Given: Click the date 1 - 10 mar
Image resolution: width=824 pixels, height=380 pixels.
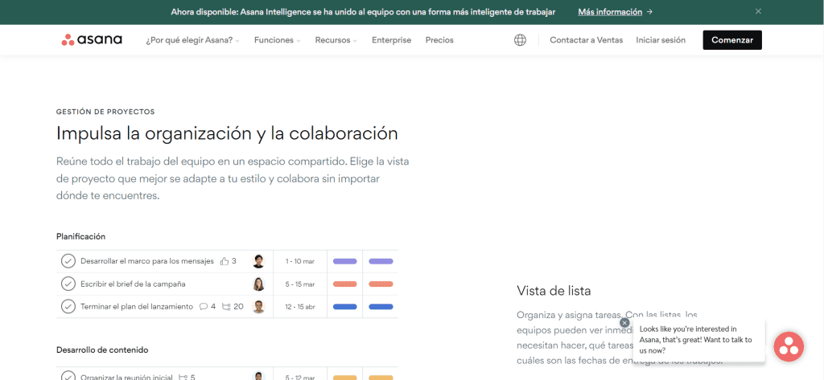Looking at the screenshot, I should (x=300, y=261).
